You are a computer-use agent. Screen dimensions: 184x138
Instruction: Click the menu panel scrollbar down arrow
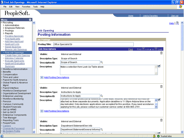click(34, 132)
